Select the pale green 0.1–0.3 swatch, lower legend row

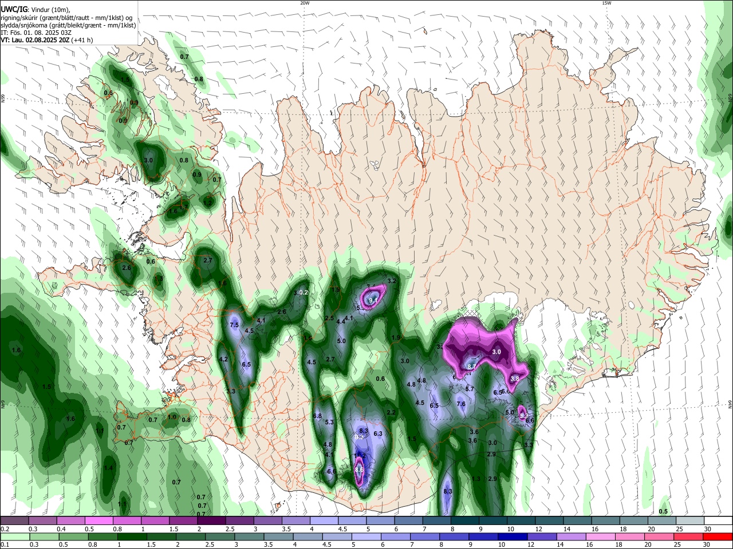pos(14,536)
